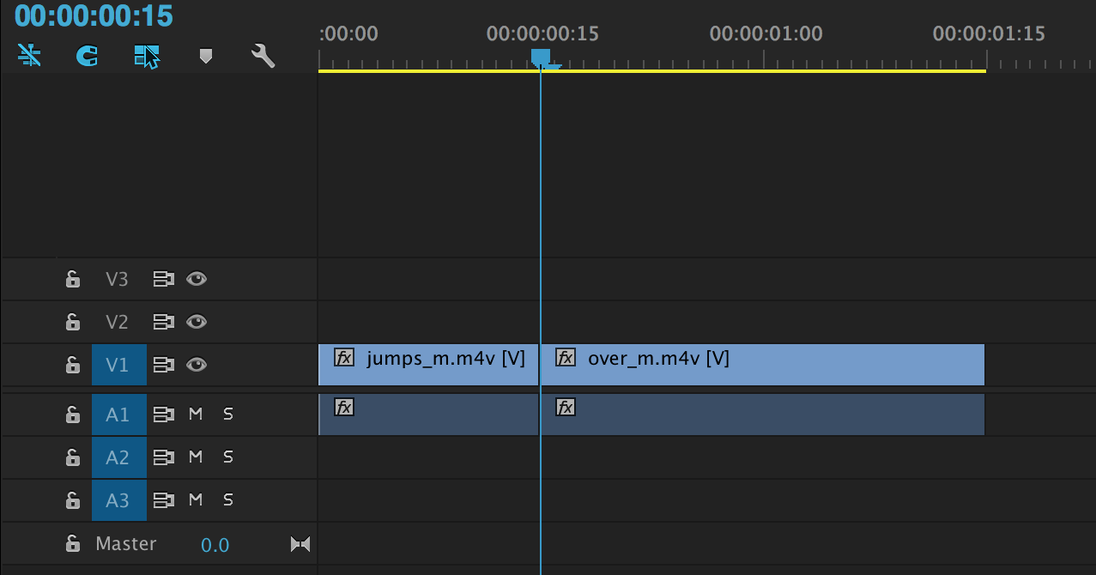Mute the A1 audio track
The width and height of the screenshot is (1096, 575).
[x=196, y=415]
